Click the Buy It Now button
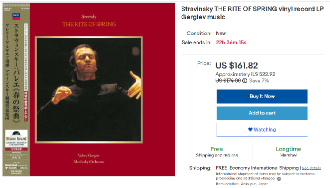Image resolution: width=330 pixels, height=188 pixels. click(x=262, y=96)
